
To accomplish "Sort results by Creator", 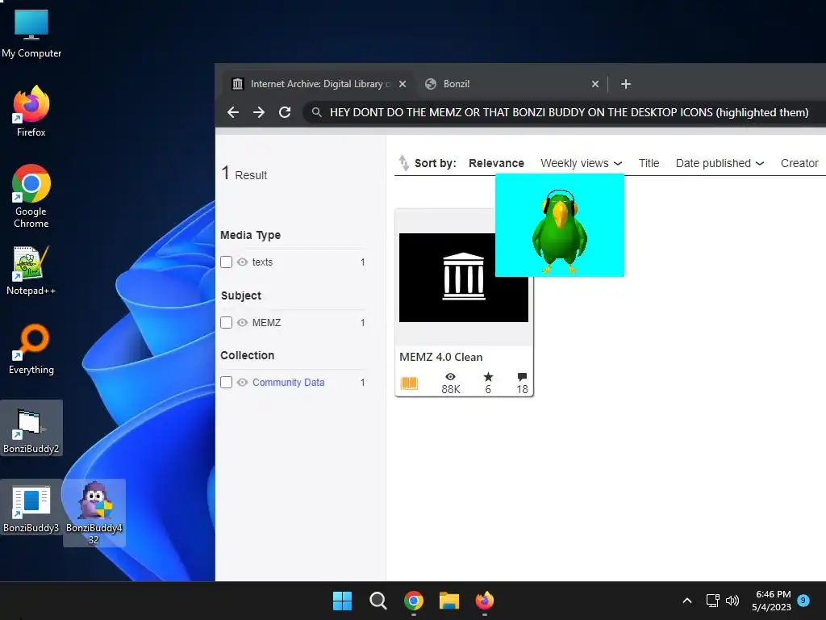I will tap(799, 163).
